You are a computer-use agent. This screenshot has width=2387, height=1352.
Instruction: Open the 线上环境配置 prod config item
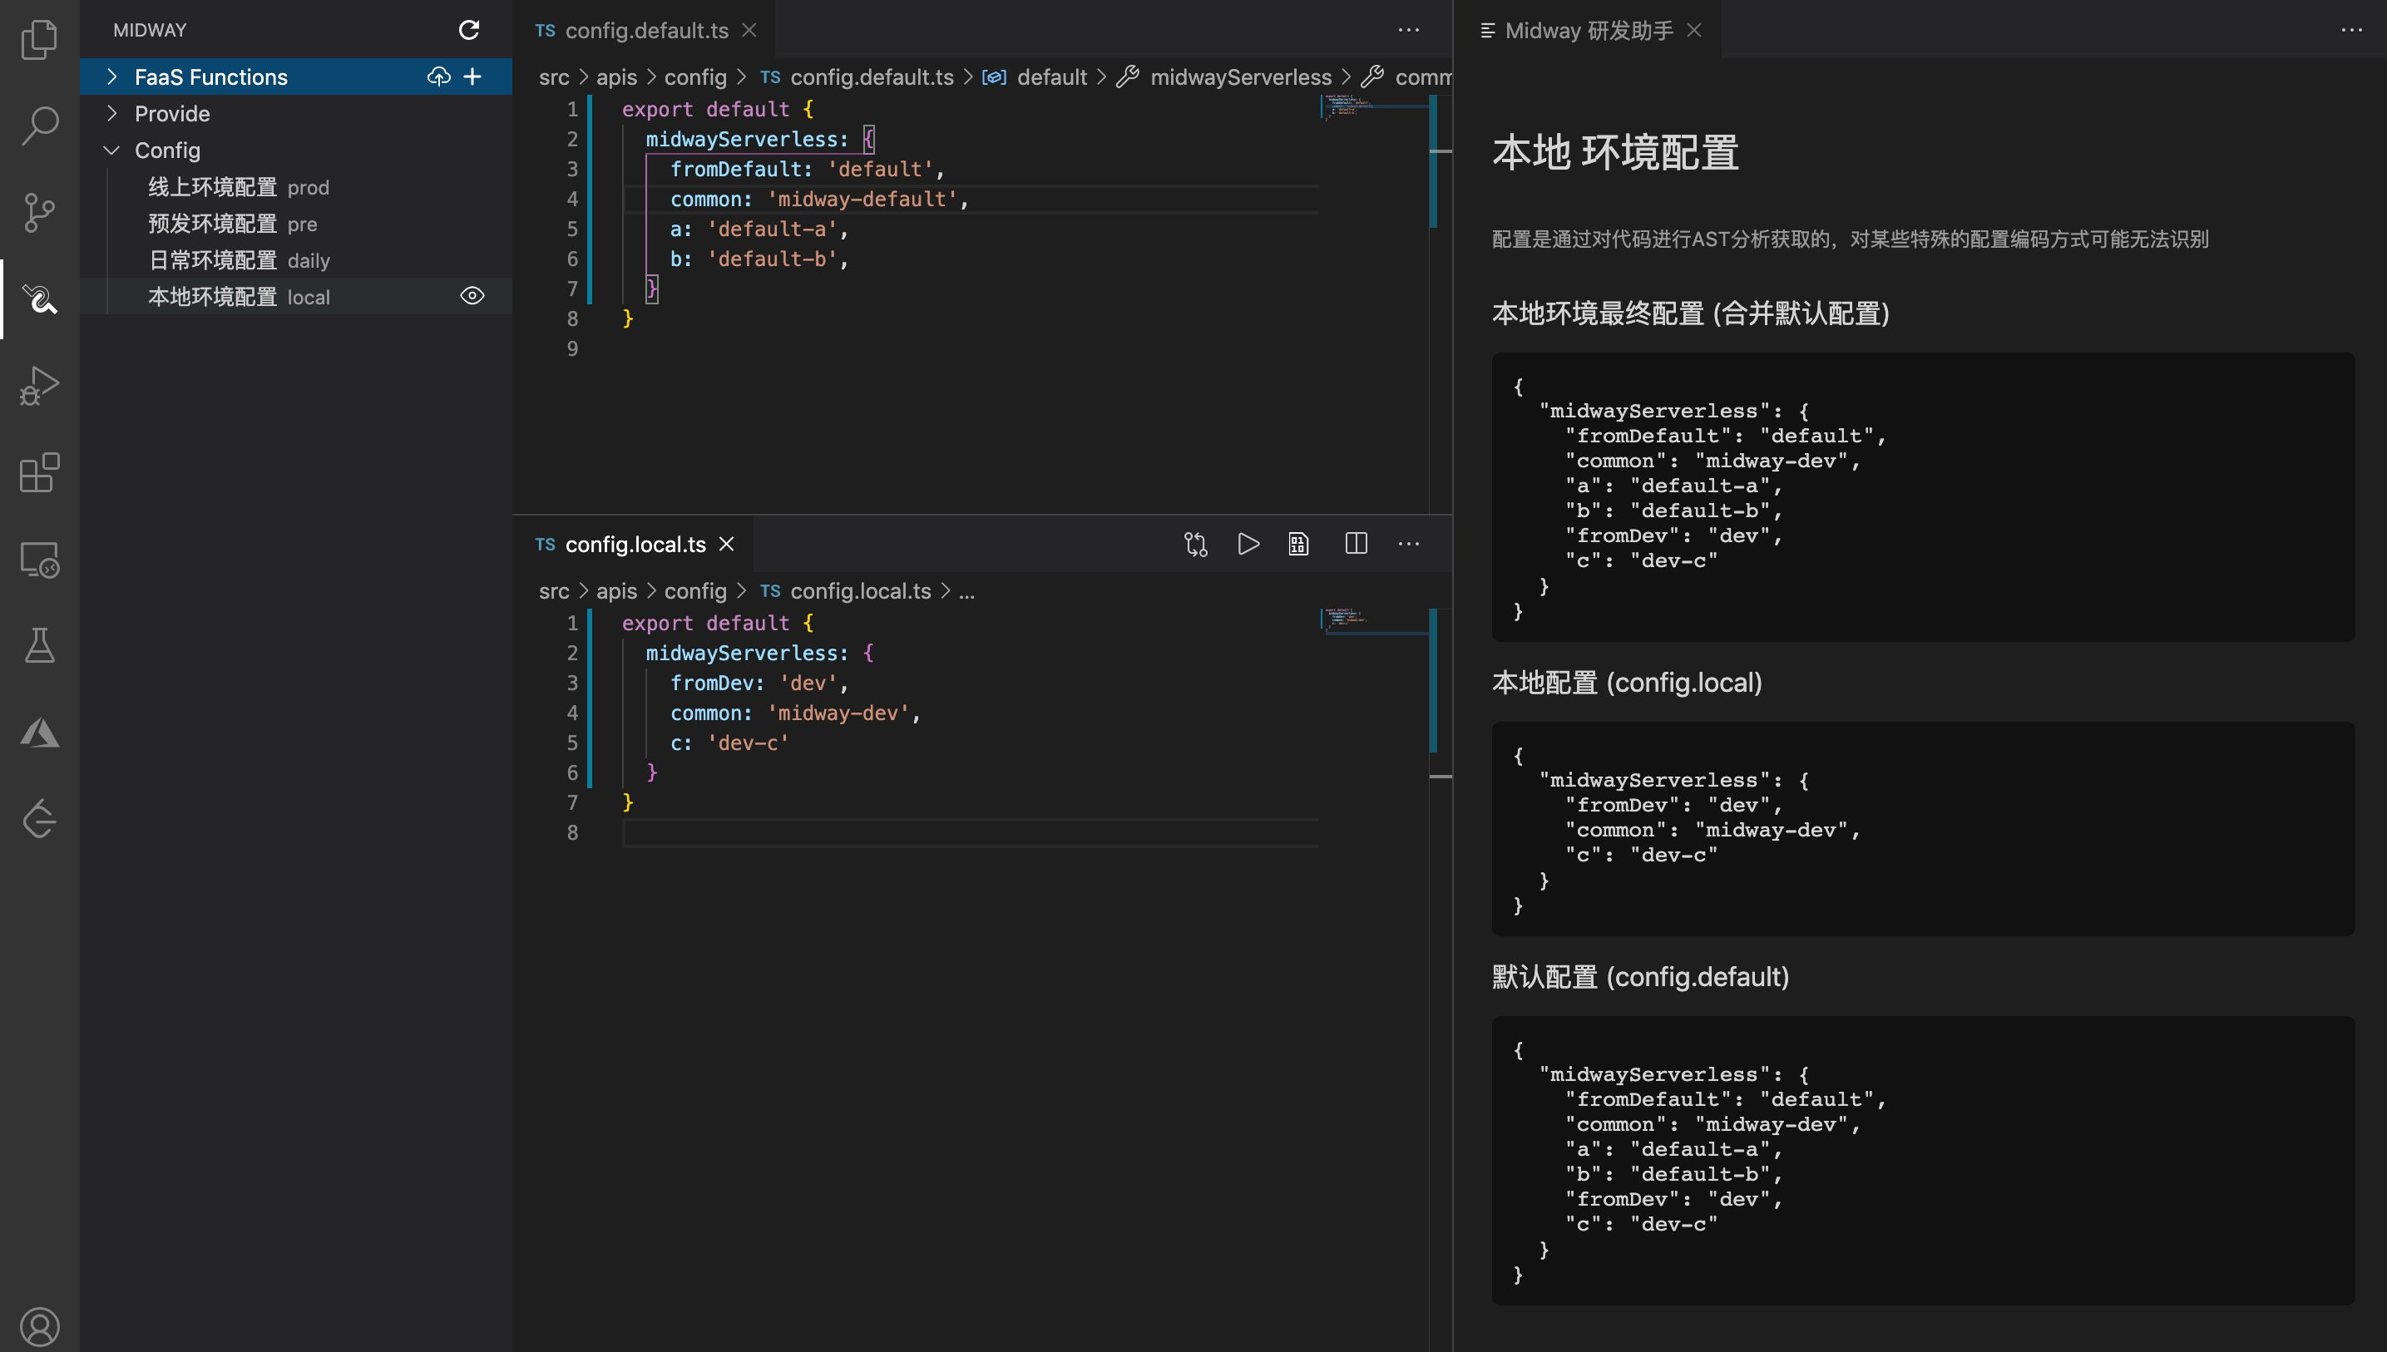(238, 186)
